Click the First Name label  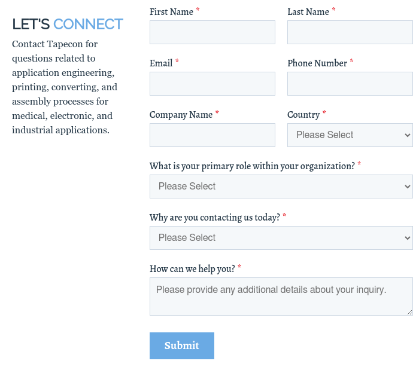coord(171,12)
